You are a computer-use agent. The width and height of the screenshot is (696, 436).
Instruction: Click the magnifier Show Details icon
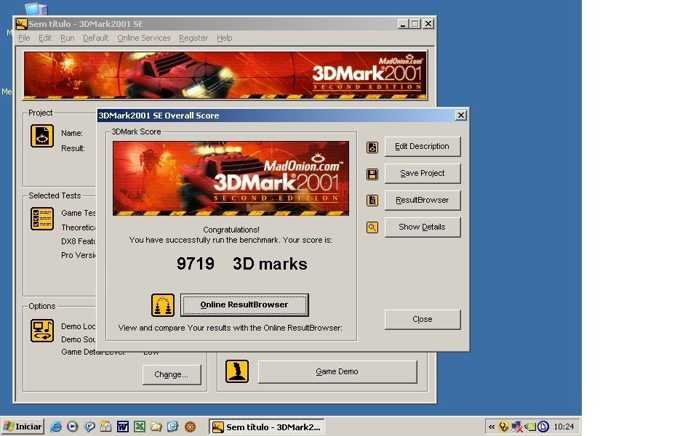pos(372,227)
